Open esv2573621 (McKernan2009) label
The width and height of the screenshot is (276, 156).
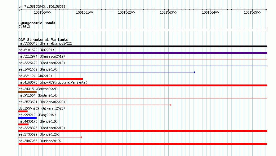point(42,102)
